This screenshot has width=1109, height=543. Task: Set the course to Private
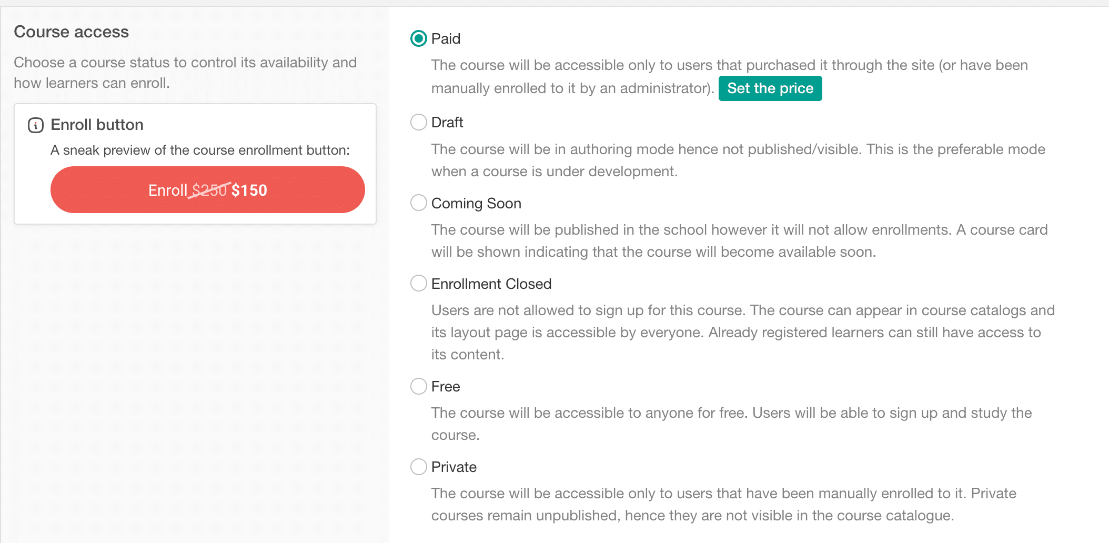[x=418, y=467]
